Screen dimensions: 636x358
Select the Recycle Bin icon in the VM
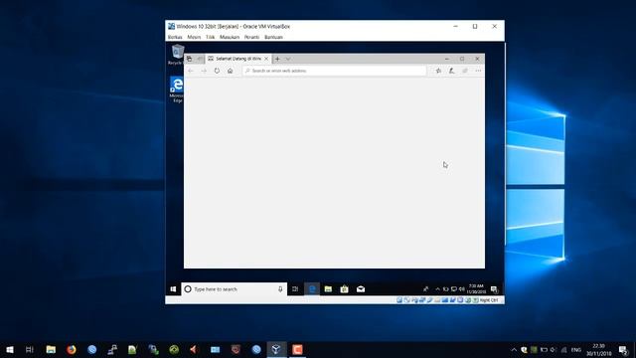click(177, 55)
